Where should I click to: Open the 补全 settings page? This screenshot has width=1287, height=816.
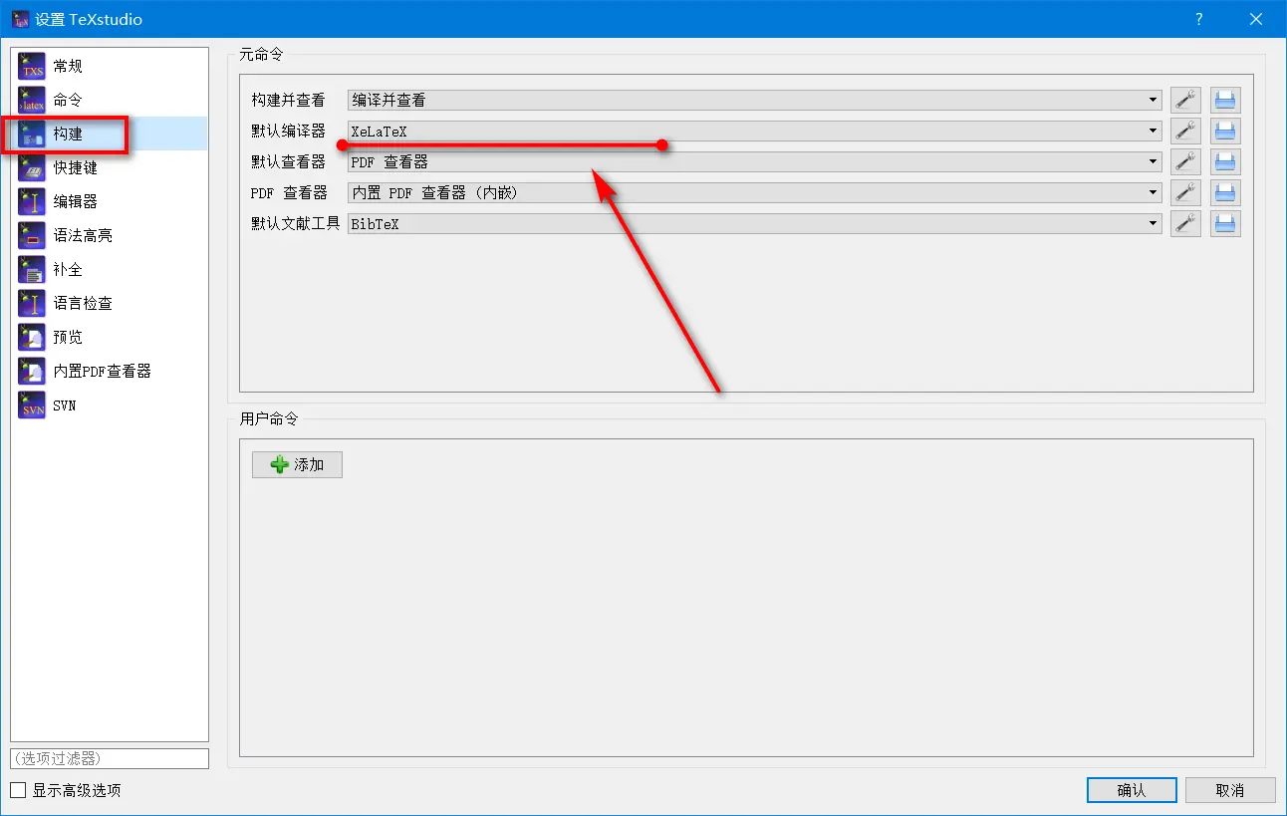[x=110, y=270]
